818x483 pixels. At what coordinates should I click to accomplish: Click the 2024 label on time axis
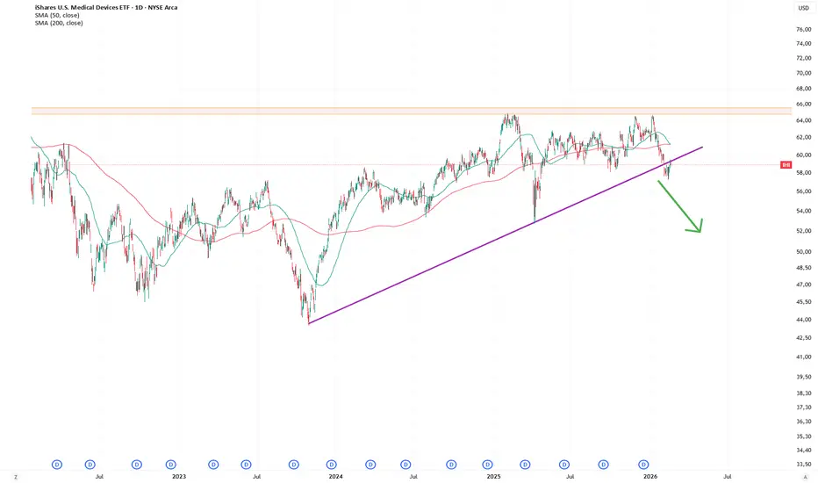point(335,477)
